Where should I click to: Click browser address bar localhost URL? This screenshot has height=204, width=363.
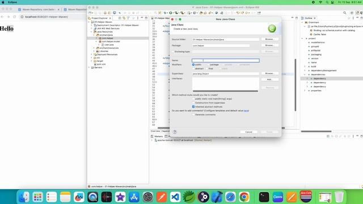coord(47,17)
